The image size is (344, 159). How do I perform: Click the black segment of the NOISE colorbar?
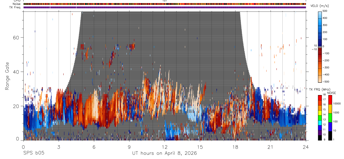click(330, 135)
